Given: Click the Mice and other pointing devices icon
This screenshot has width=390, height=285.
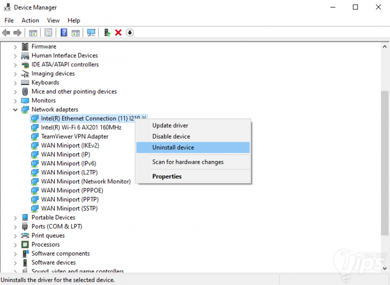Looking at the screenshot, I should tap(25, 91).
